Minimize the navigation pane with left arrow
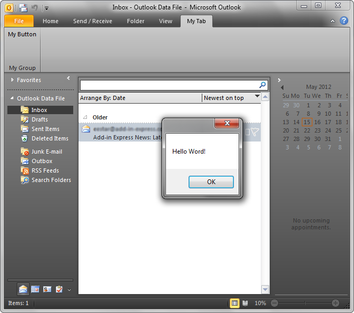The image size is (354, 313). 68,78
